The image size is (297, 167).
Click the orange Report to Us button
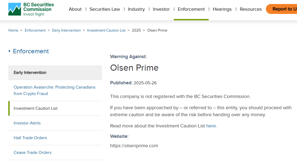pyautogui.click(x=282, y=9)
